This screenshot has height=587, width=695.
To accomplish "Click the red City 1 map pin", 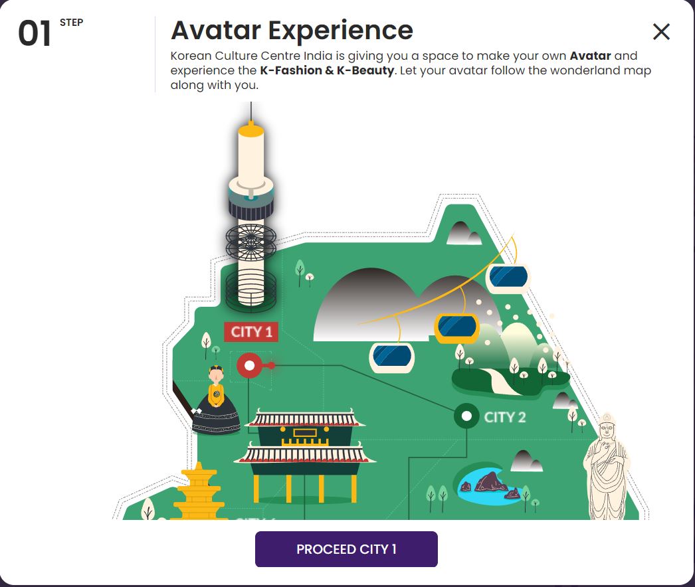I will point(250,365).
